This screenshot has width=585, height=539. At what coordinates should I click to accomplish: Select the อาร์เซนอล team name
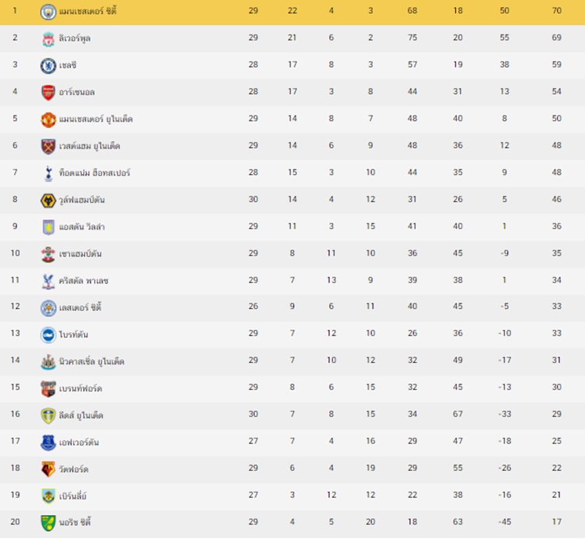pos(77,92)
